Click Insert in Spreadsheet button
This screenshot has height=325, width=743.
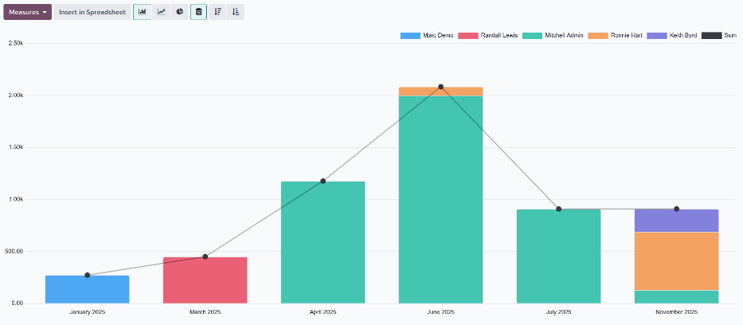92,12
